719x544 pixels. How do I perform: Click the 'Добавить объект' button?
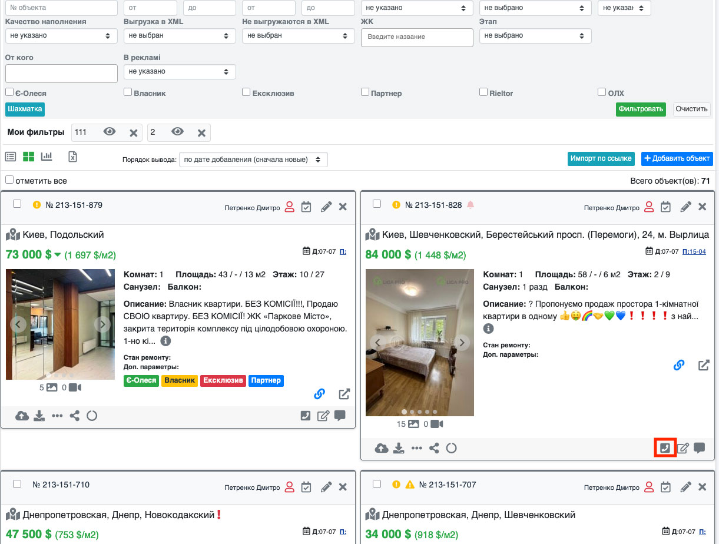point(677,158)
